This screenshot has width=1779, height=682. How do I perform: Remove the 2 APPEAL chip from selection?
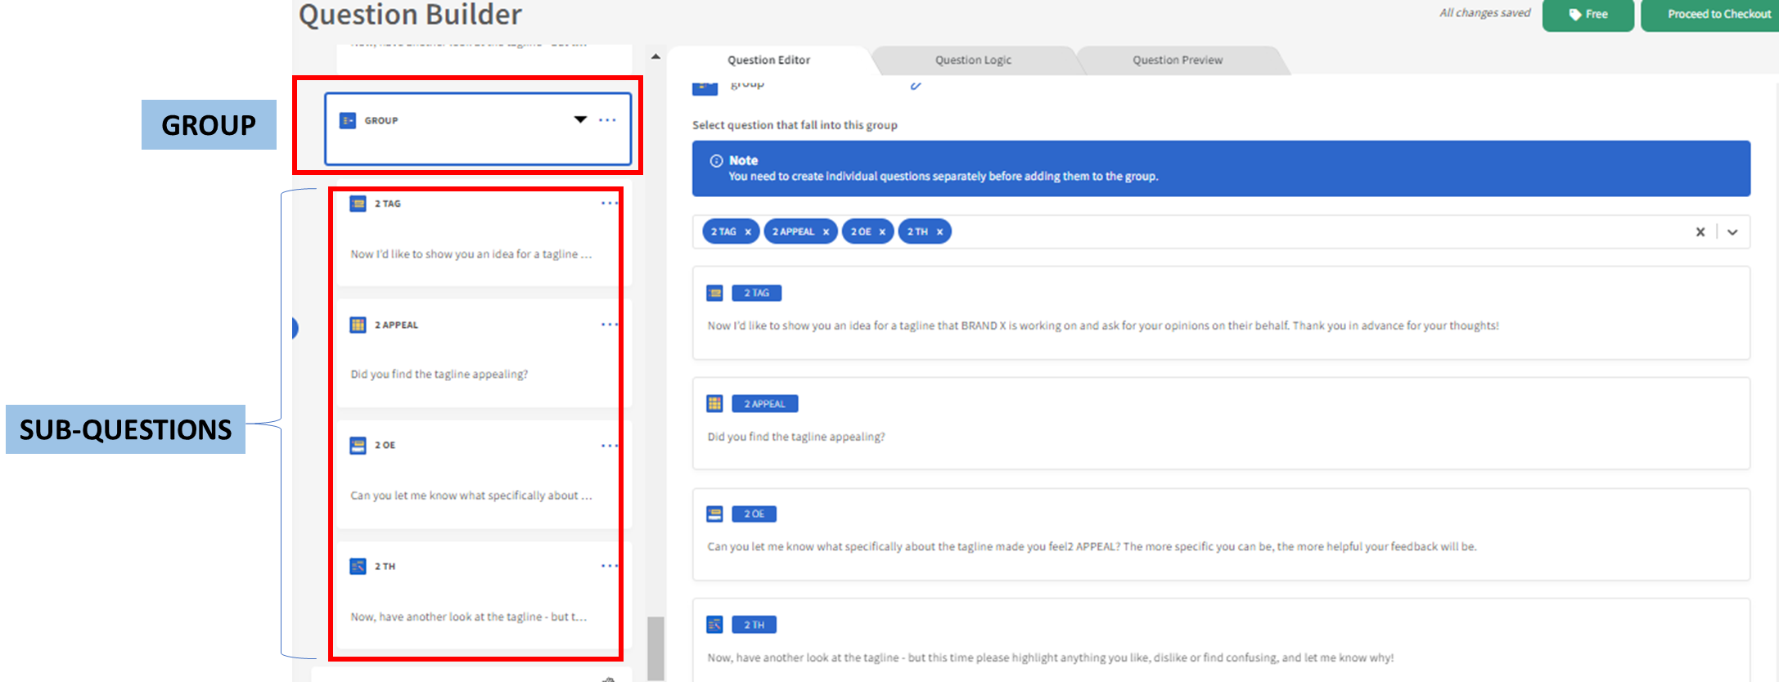(826, 232)
